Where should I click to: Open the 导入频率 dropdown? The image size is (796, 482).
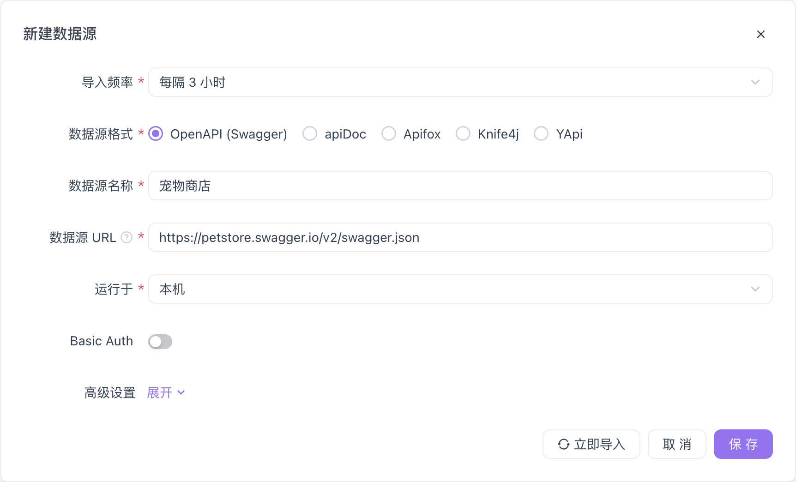pyautogui.click(x=460, y=82)
